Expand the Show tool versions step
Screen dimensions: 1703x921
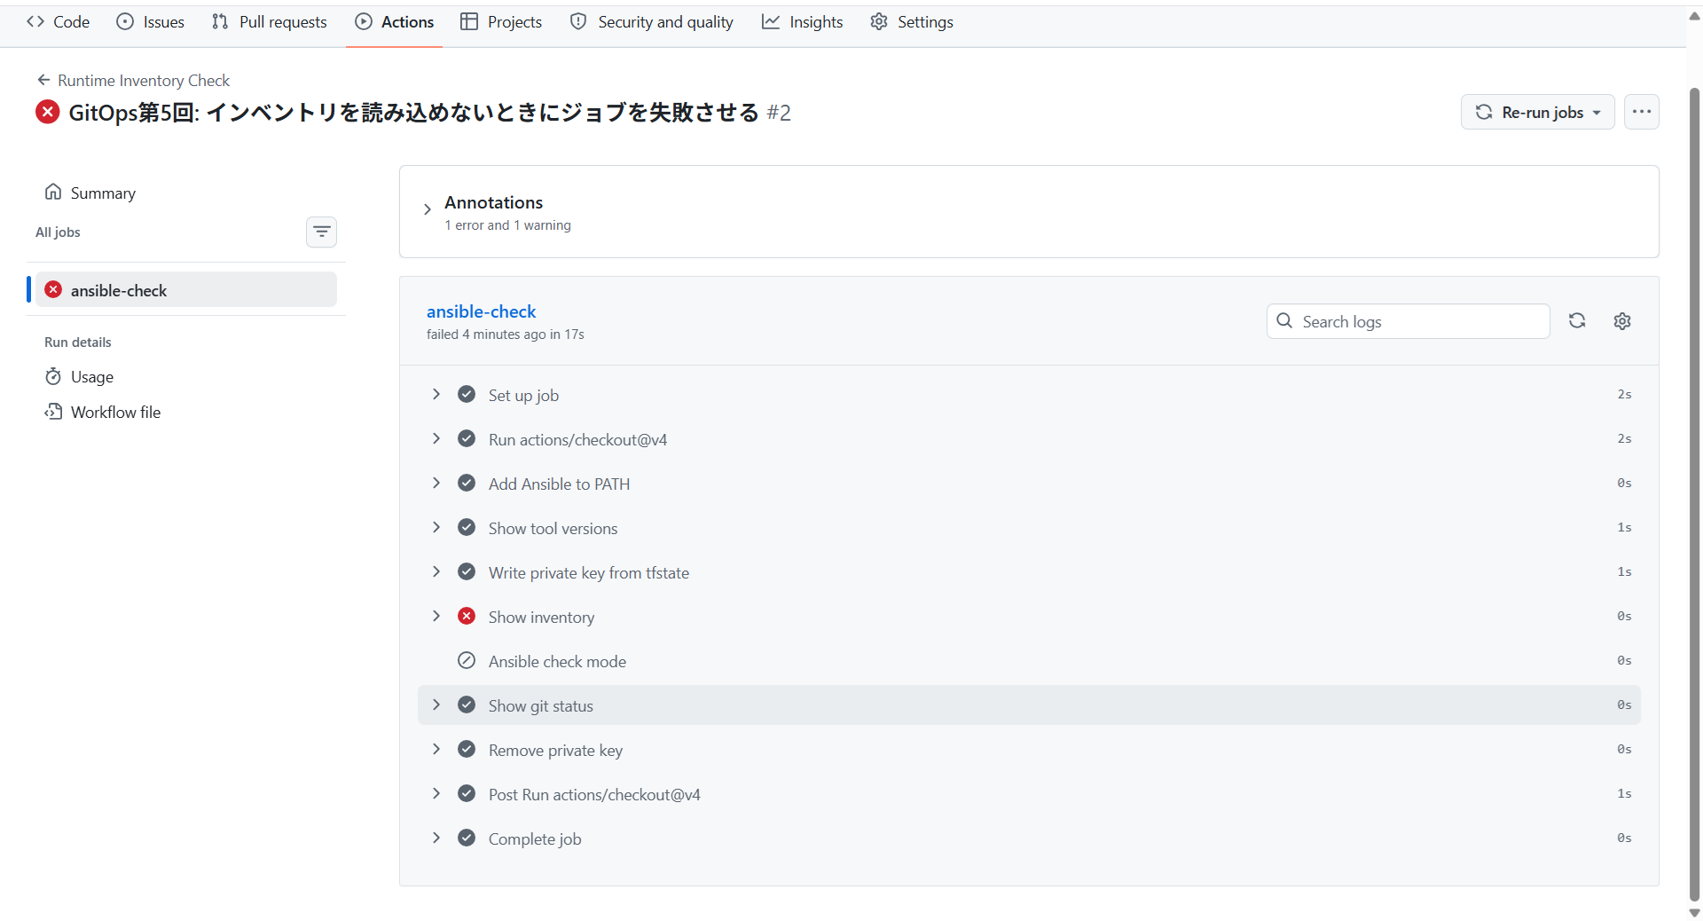pyautogui.click(x=1029, y=528)
